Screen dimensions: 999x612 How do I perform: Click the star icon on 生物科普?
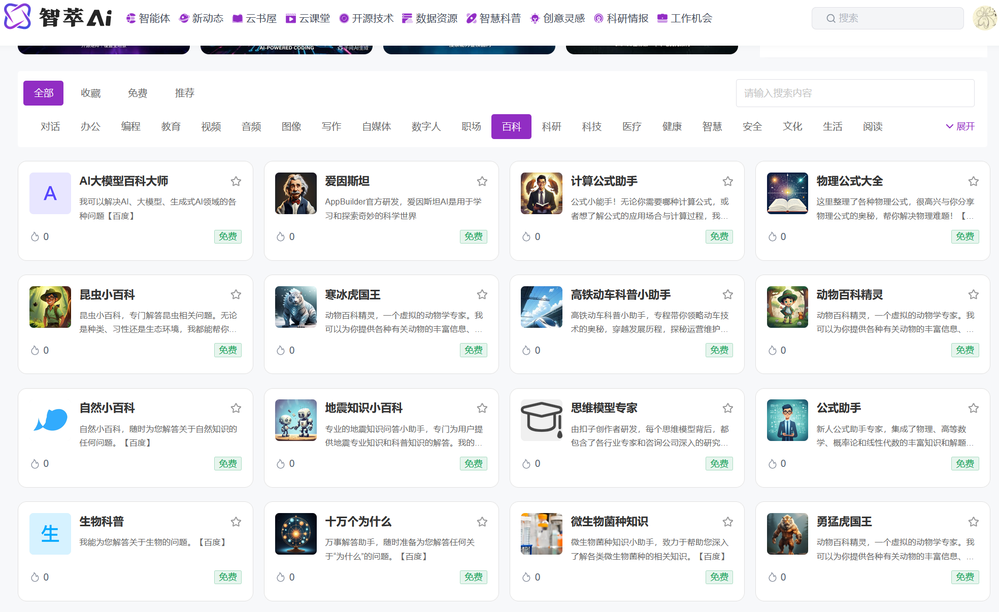point(236,522)
